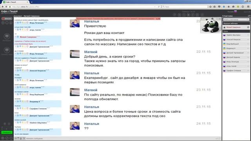
Task: Delete Матвей Северянин's message in the chat panel
Action: [16, 37]
